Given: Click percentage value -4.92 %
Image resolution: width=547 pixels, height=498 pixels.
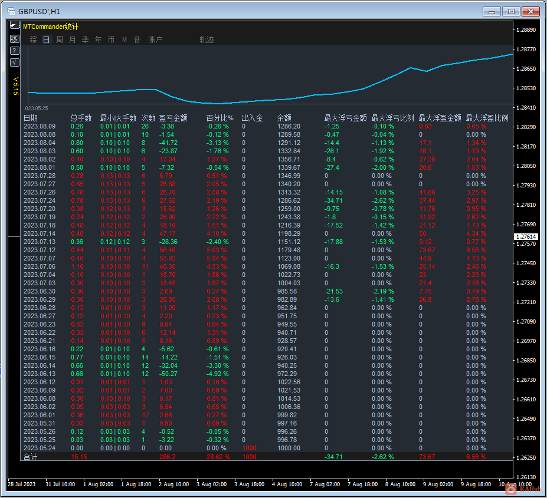Looking at the screenshot, I should (217, 374).
